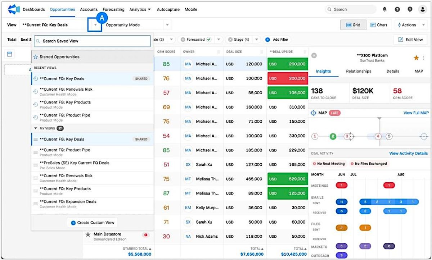Collapse the My Views section
The width and height of the screenshot is (432, 260).
point(36,128)
